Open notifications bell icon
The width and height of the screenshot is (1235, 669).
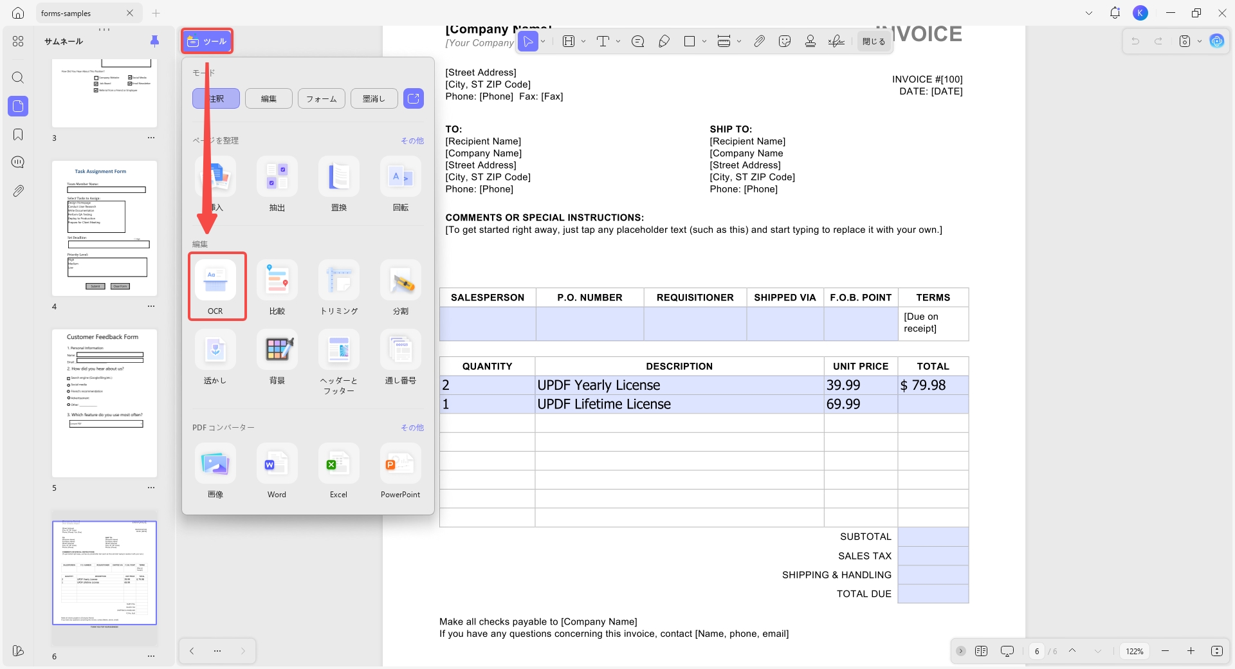pos(1115,13)
